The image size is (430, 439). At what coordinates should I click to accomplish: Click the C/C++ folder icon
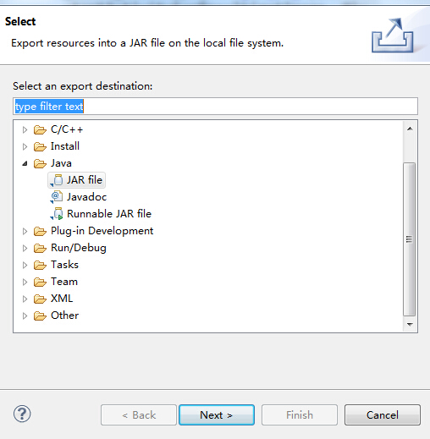[40, 130]
